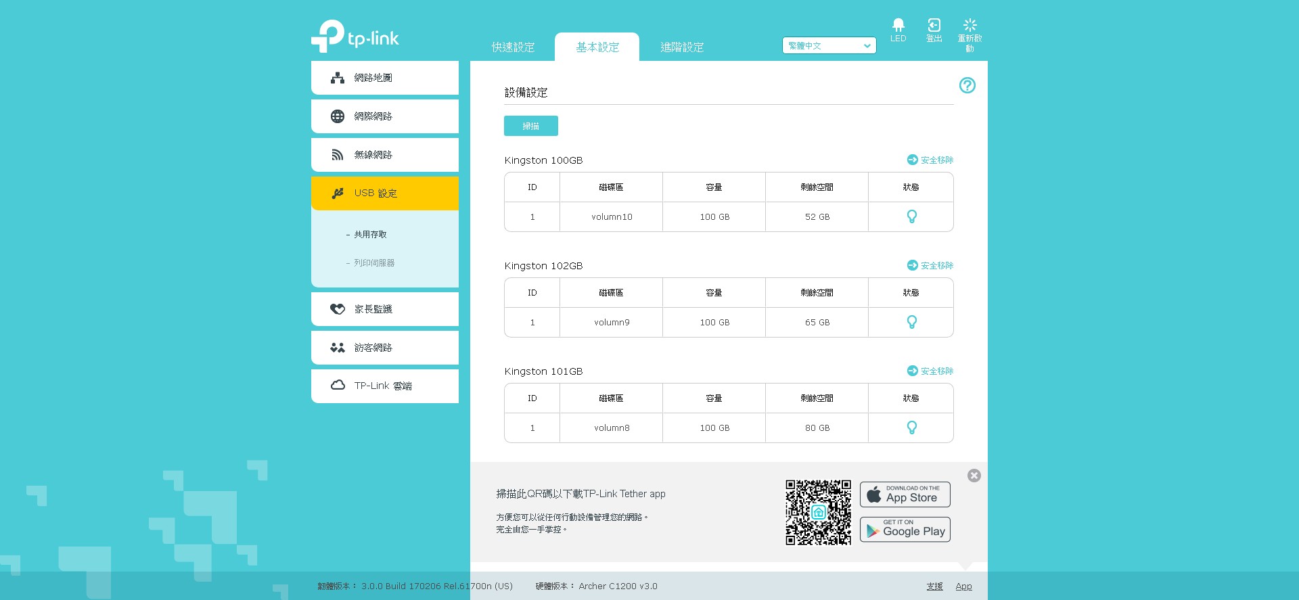Close the Tether app banner

(x=974, y=476)
